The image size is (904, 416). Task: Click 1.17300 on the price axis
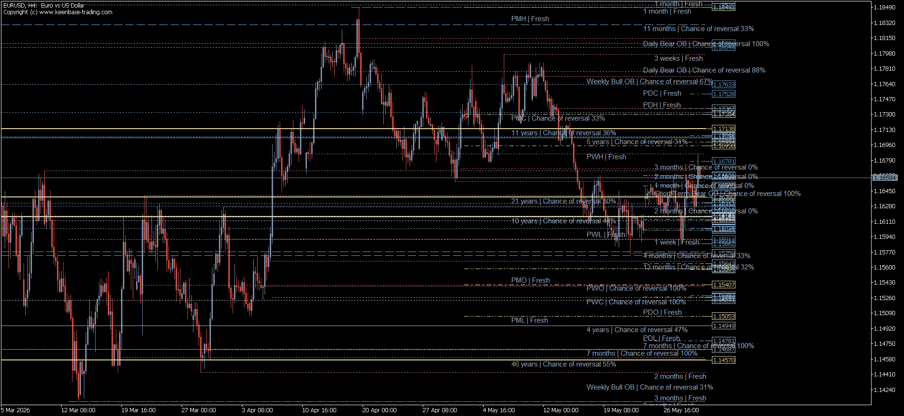pos(884,114)
